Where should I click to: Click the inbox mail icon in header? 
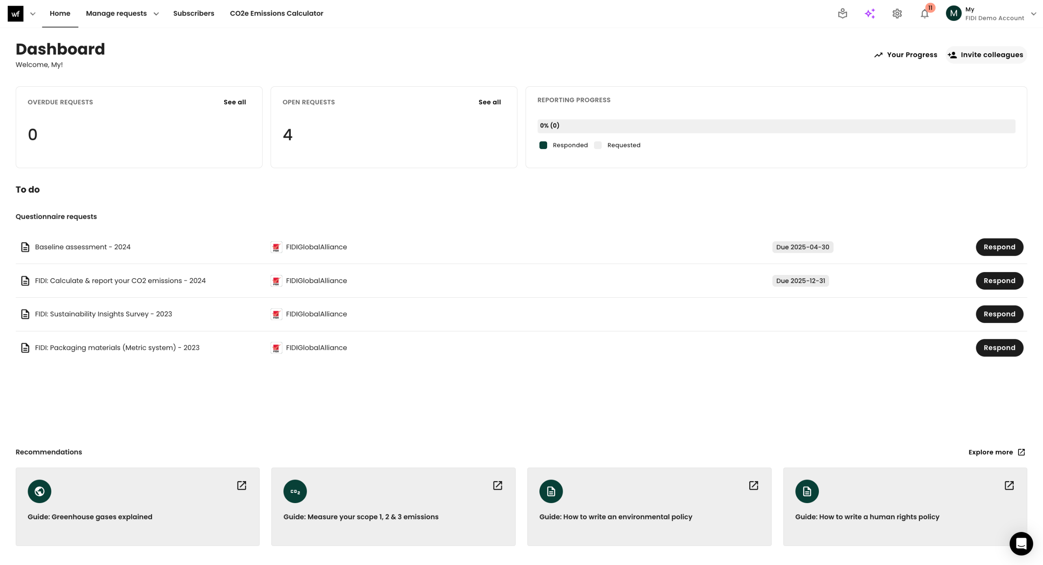pyautogui.click(x=843, y=14)
